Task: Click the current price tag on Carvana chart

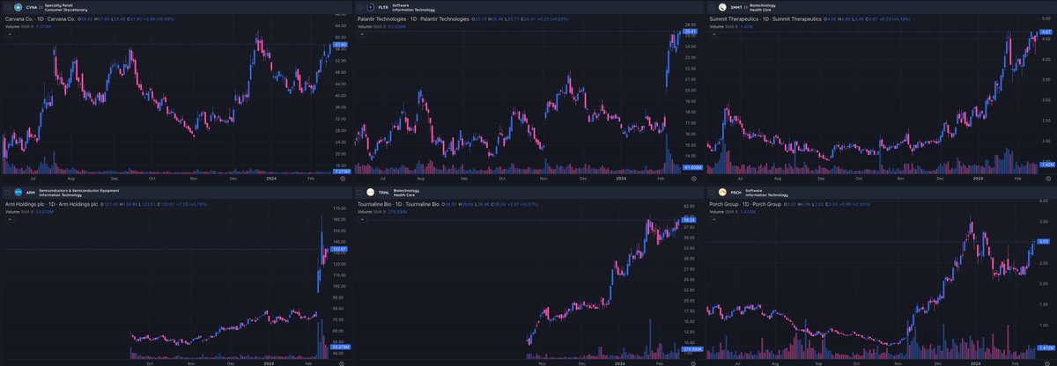Action: 342,44
